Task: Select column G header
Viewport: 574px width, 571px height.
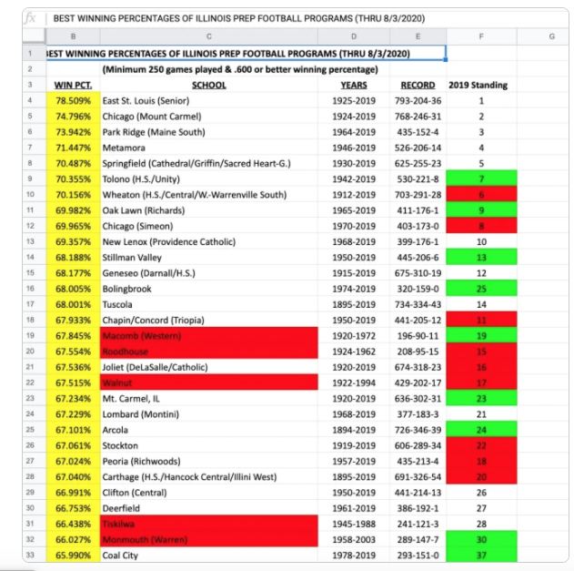Action: click(543, 36)
